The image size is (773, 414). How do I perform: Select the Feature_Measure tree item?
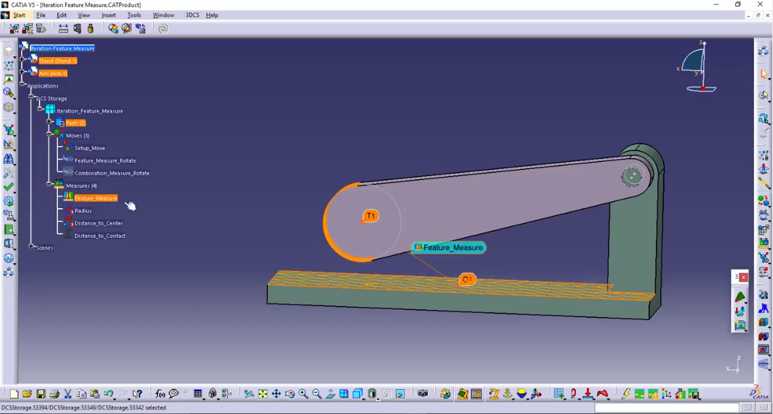point(96,198)
